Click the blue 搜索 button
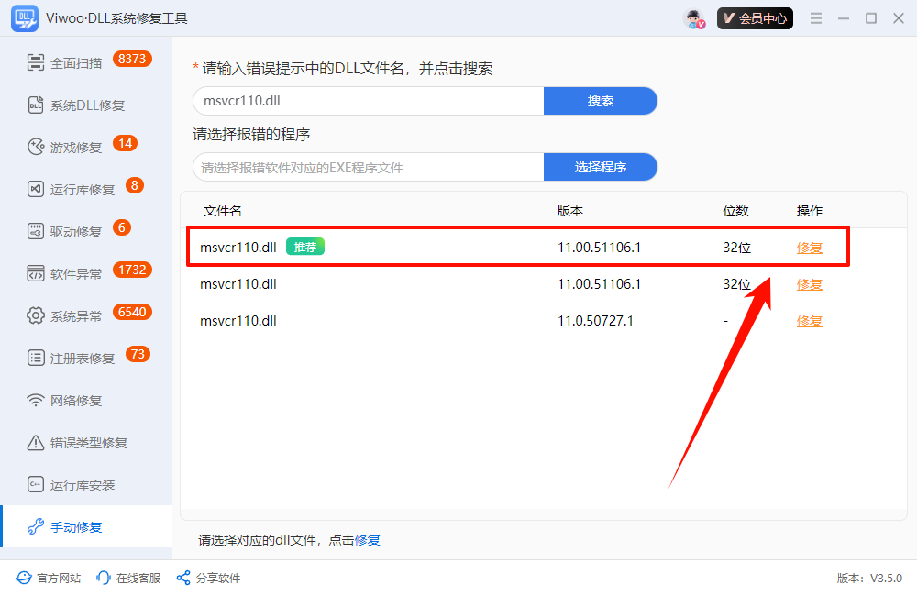The height and width of the screenshot is (596, 917). [601, 101]
